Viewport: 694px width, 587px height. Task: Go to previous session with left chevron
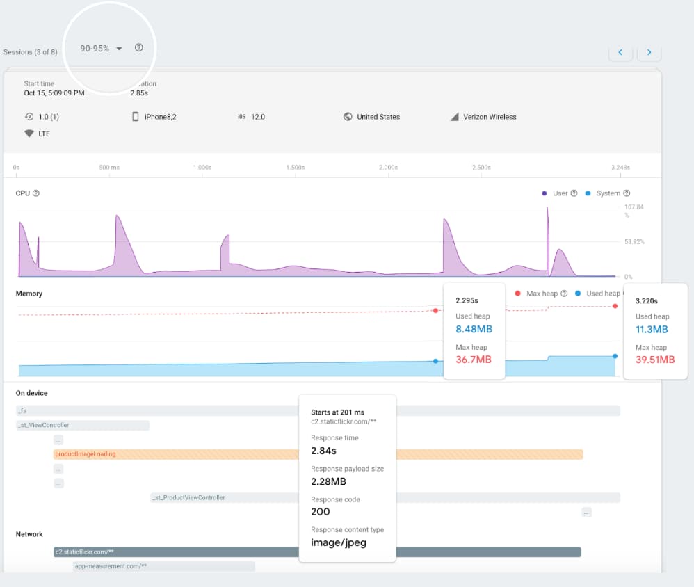tap(620, 52)
